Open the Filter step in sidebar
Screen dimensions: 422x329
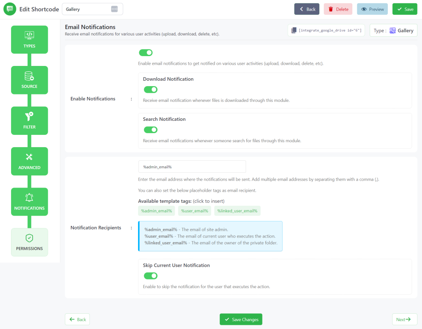click(29, 121)
